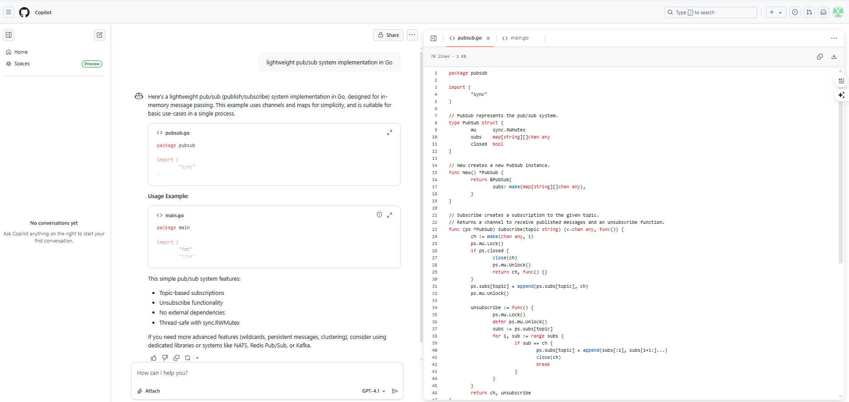This screenshot has height=402, width=849.
Task: Click the pubsub.go filename in chat block
Action: pyautogui.click(x=177, y=133)
